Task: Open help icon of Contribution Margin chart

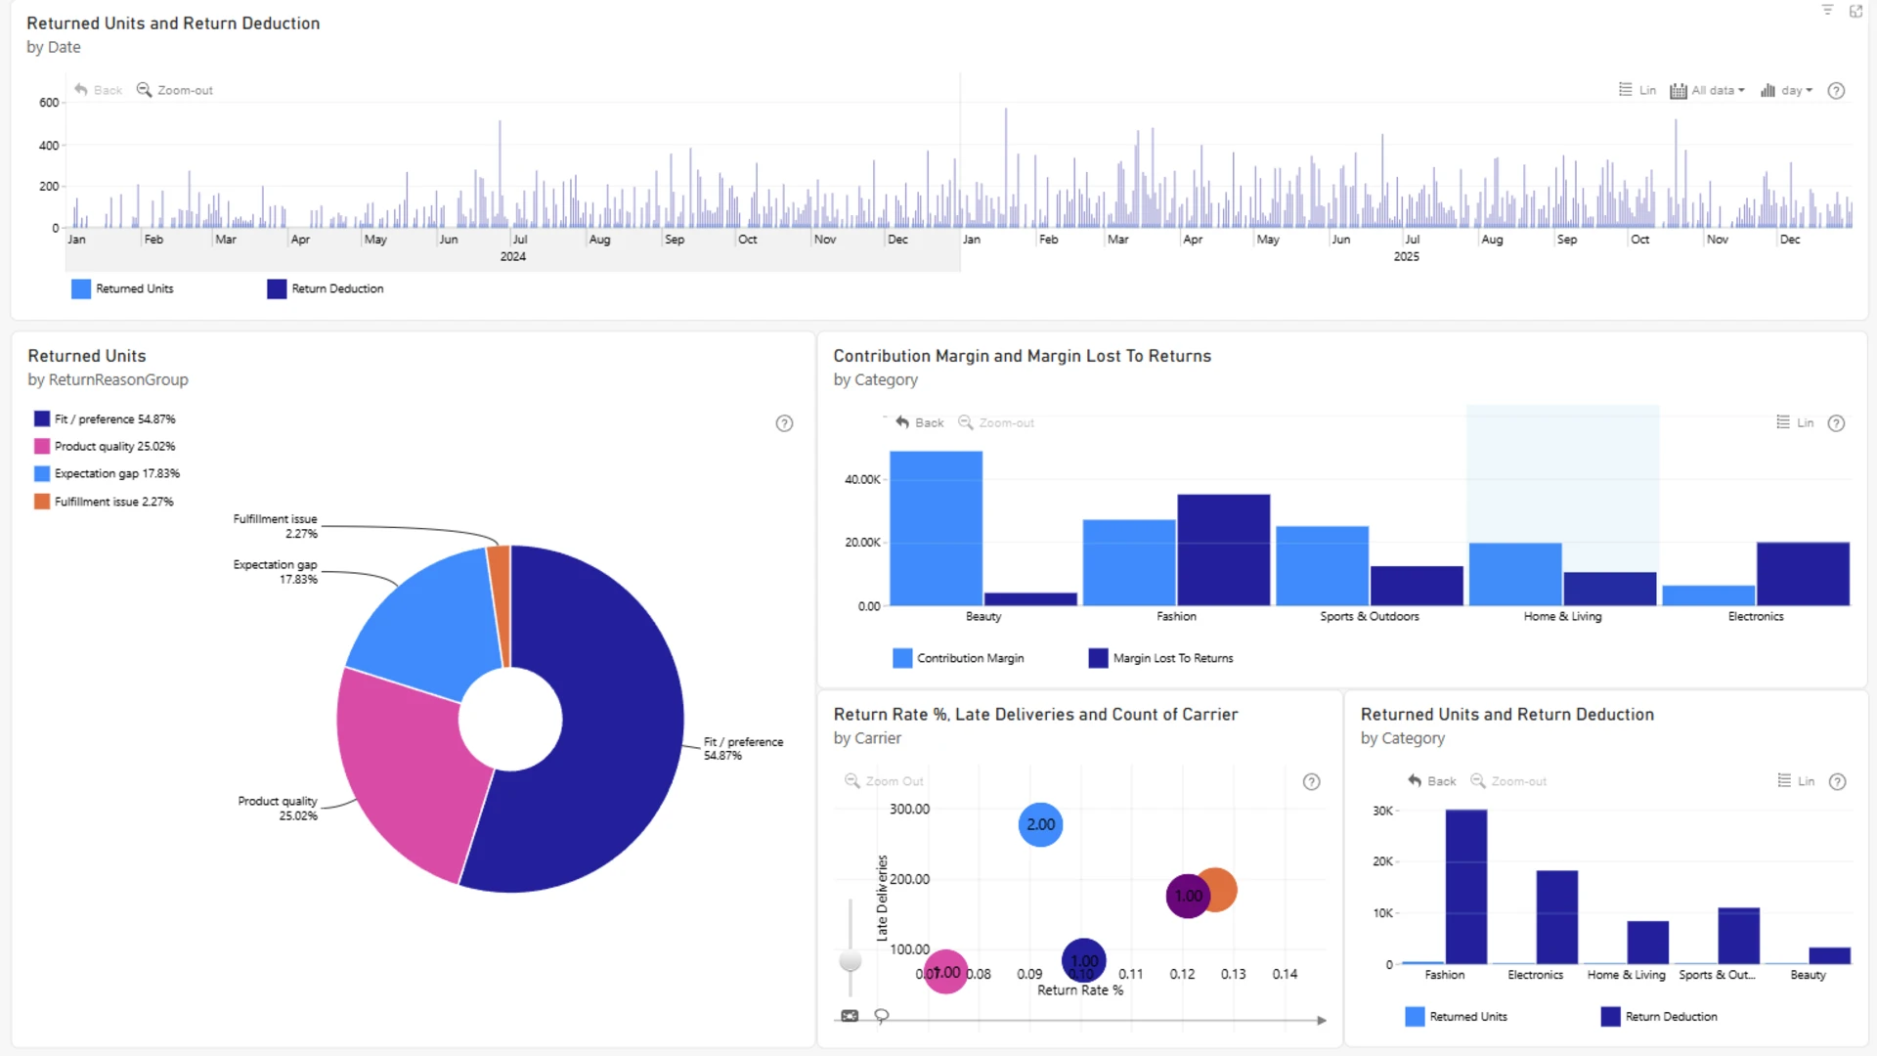Action: [1836, 423]
